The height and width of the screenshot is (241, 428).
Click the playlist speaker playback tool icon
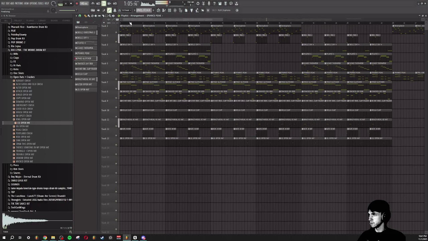(x=113, y=16)
